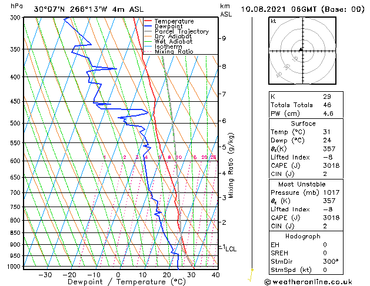
Task: Click the Parcel Trajectory legend entry
Action: pos(176,31)
